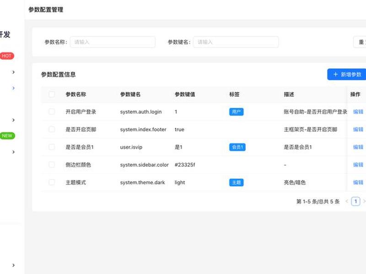Screen dimensions: 366x274
Task: Click the 开启用户登录 name cell
Action: click(x=81, y=112)
